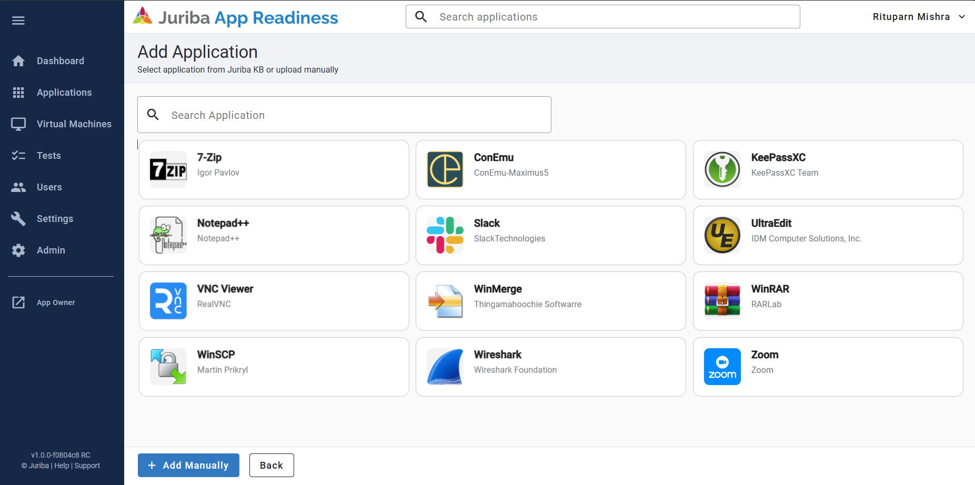Click the Admin gear icon
The image size is (975, 485).
[x=18, y=250]
